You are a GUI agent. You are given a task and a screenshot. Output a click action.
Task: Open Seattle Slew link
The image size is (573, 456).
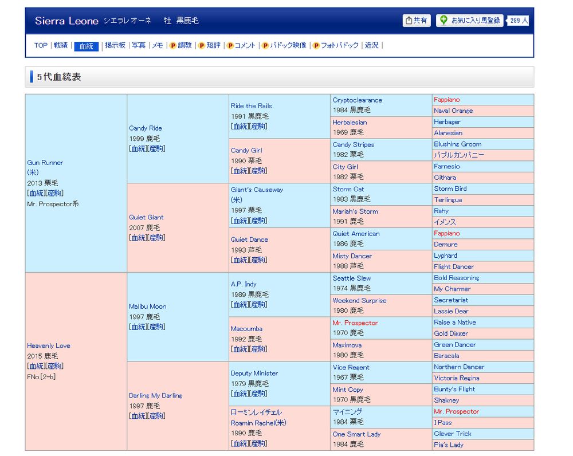(x=352, y=278)
